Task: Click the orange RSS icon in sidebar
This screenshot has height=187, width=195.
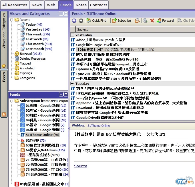Action: pyautogui.click(x=4, y=114)
